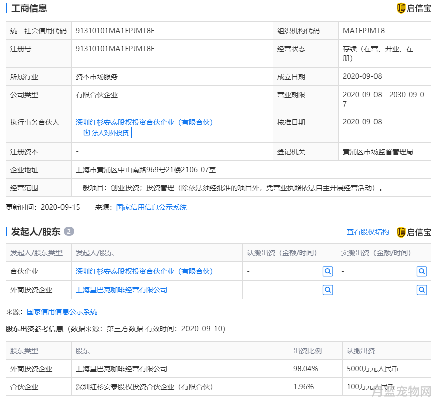Open 认缴出资 search icon for 上海星巴克 row

(328, 290)
